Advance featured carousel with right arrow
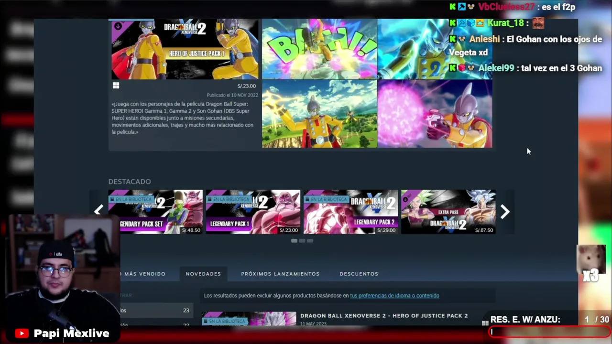Screen dimensions: 612x344 coord(505,212)
